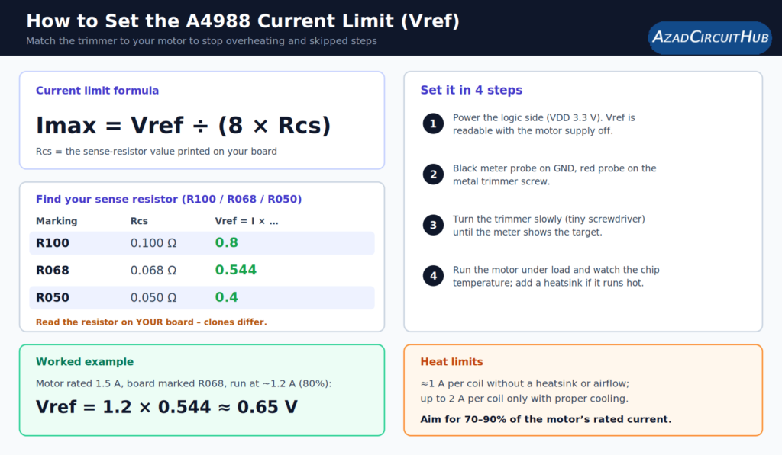Click the green "0.544" multiplier in the table
This screenshot has width=782, height=455.
click(x=235, y=270)
